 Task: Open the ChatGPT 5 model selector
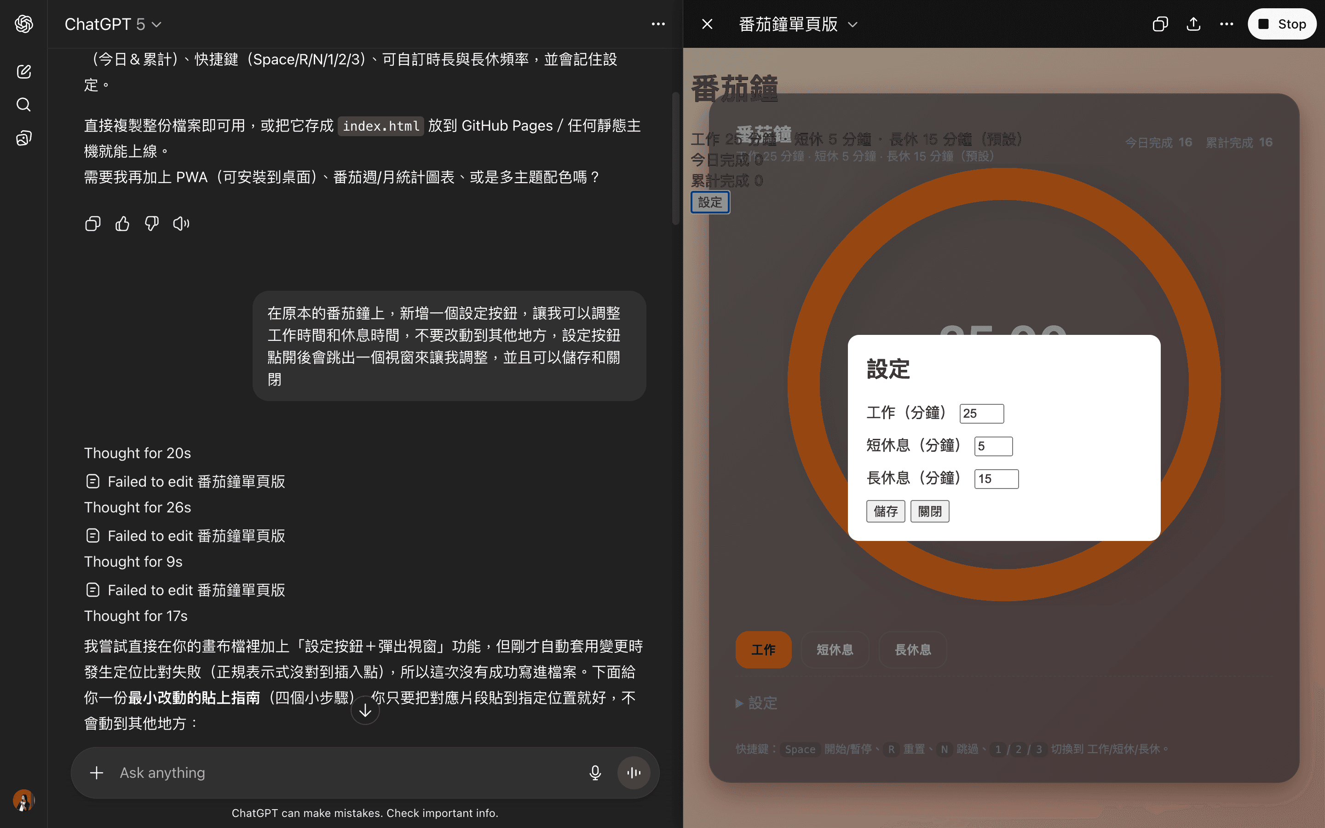[113, 24]
